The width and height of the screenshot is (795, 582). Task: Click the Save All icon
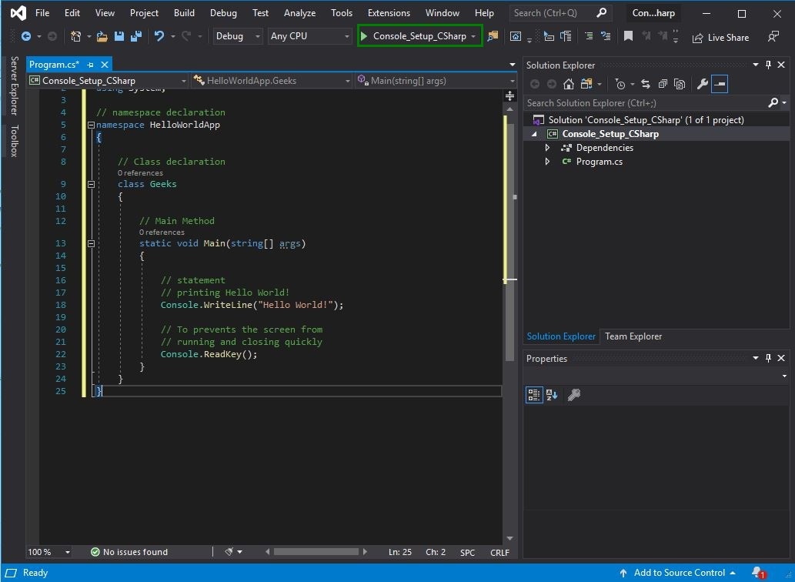[136, 36]
